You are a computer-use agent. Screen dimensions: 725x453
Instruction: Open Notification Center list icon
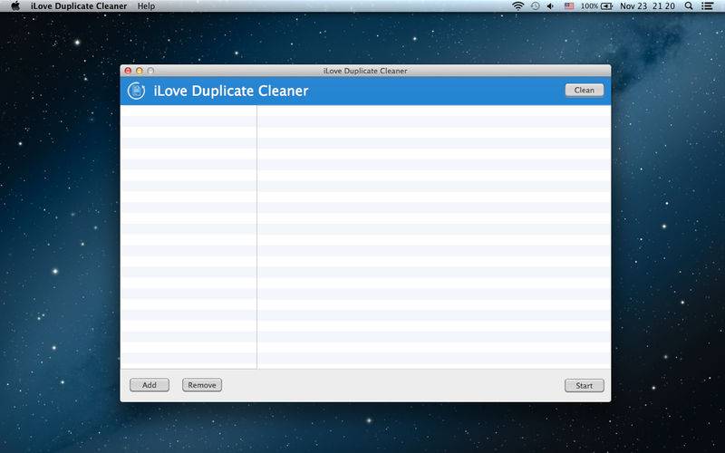tap(707, 6)
